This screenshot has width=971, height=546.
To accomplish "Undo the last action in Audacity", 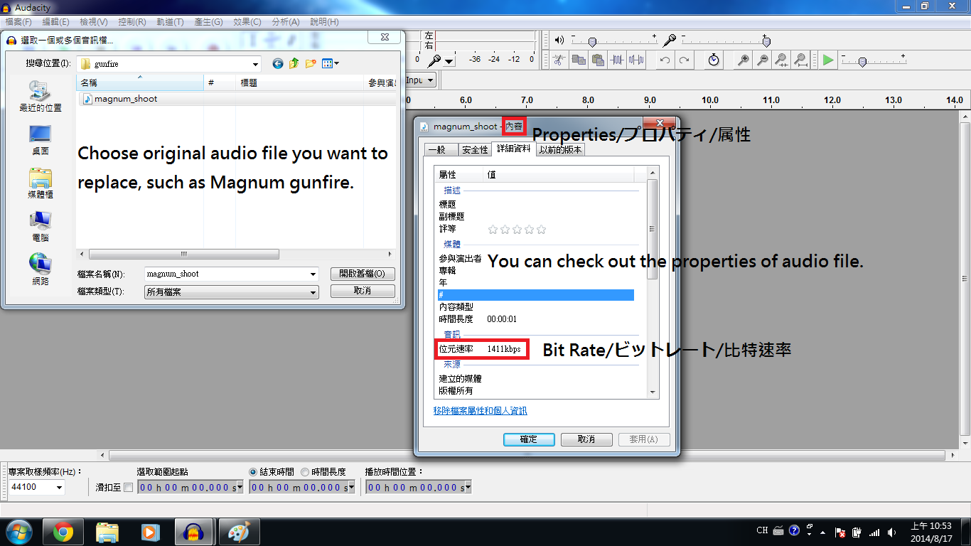I will click(x=665, y=60).
